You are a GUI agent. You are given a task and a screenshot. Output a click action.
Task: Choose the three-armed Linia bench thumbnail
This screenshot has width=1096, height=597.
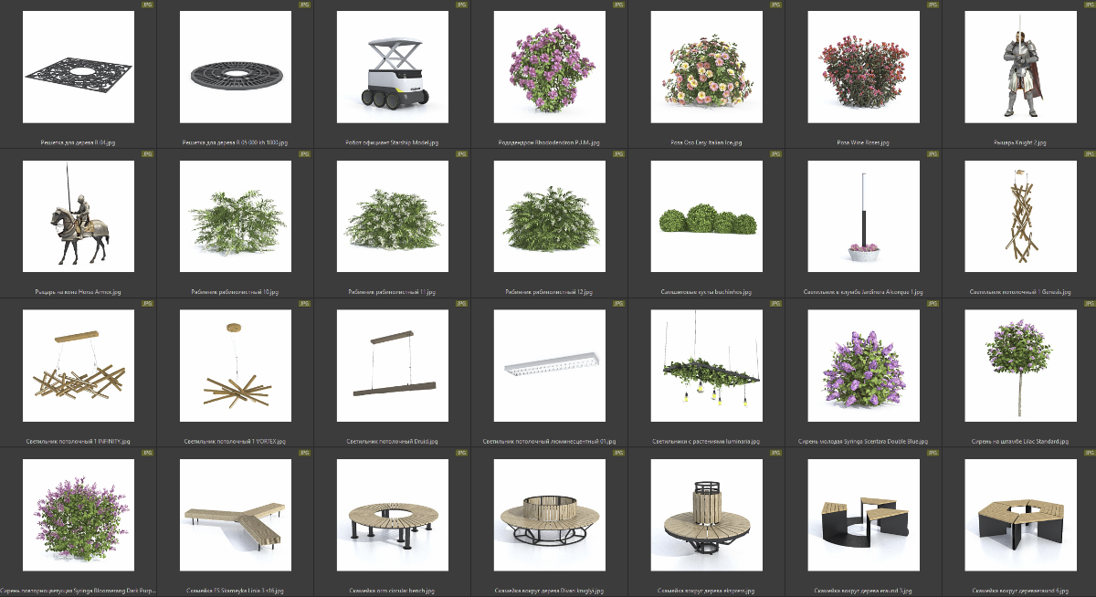pyautogui.click(x=235, y=514)
